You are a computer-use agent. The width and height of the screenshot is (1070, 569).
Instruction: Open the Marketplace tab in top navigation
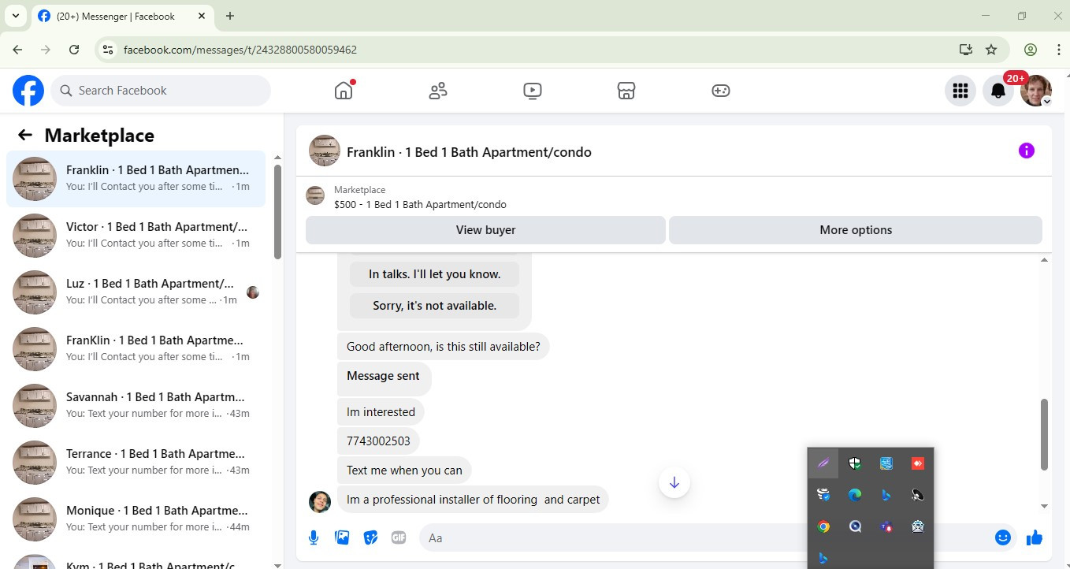[x=626, y=91]
